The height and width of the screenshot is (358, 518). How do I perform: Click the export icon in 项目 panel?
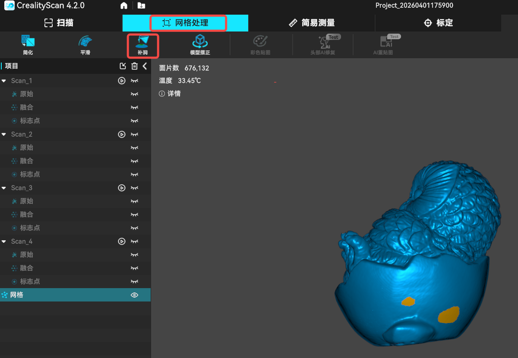pos(123,66)
